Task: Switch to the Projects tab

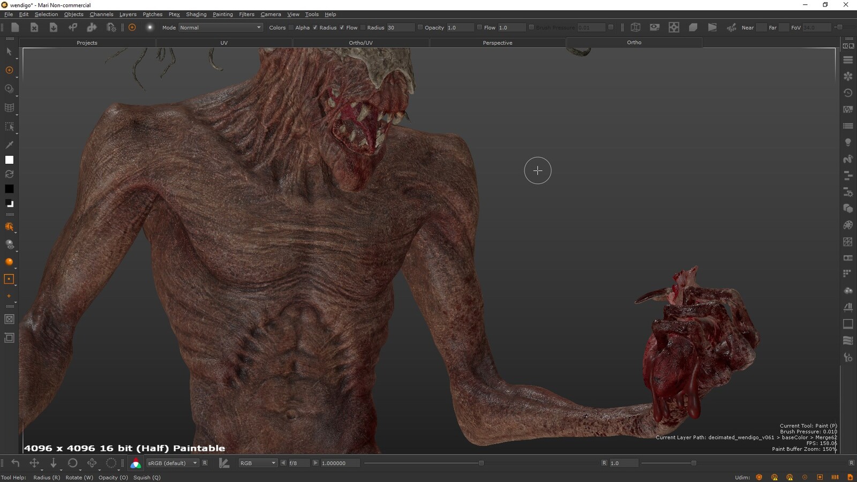Action: 87,43
